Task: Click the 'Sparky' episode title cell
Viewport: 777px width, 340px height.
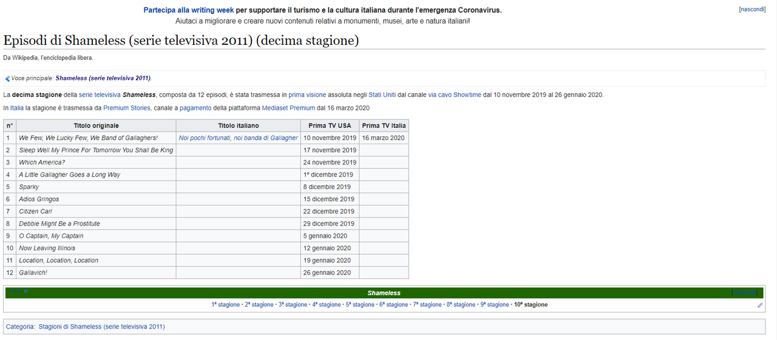Action: click(96, 187)
